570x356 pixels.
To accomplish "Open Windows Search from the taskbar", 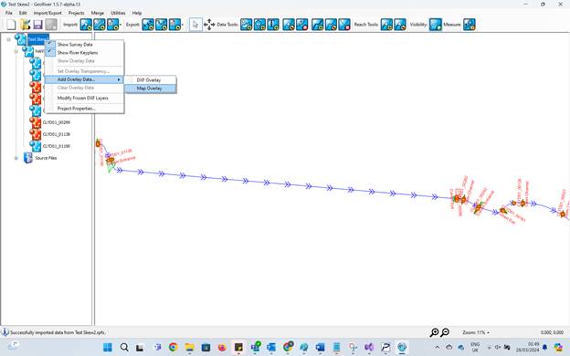I will (124, 347).
